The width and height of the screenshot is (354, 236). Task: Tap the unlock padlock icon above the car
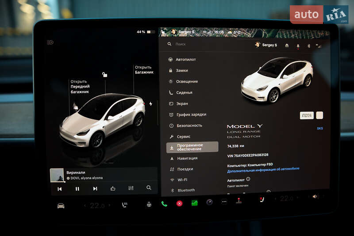(104, 74)
